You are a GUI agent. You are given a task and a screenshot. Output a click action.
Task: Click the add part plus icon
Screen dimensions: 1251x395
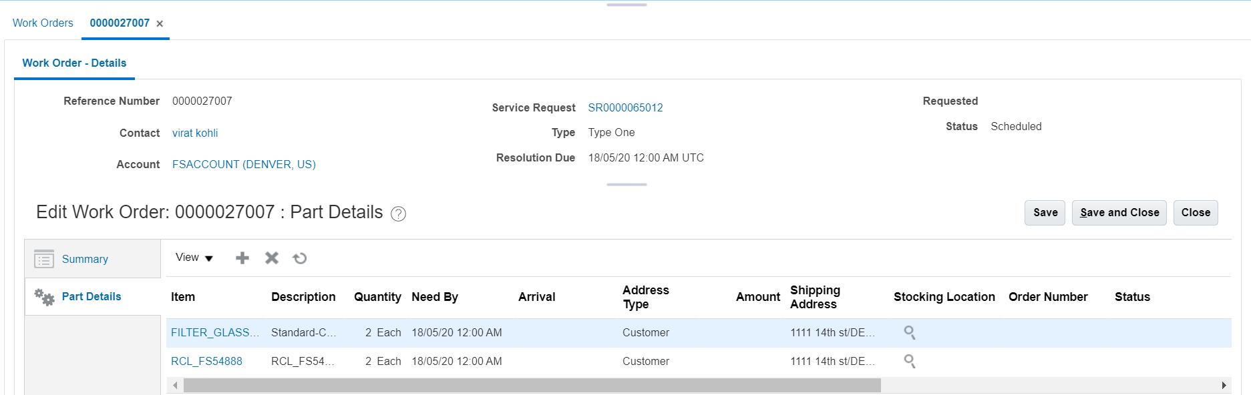click(x=242, y=258)
